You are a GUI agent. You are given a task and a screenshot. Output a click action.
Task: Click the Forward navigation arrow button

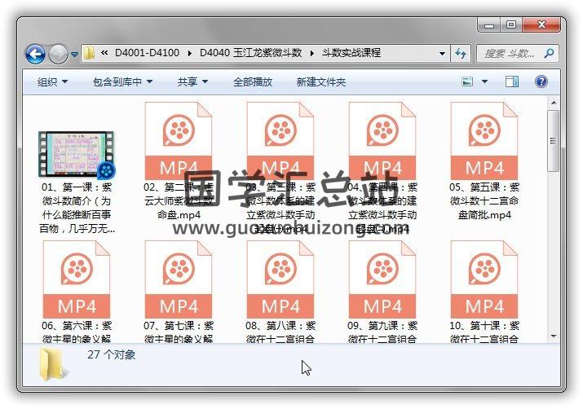pos(58,55)
